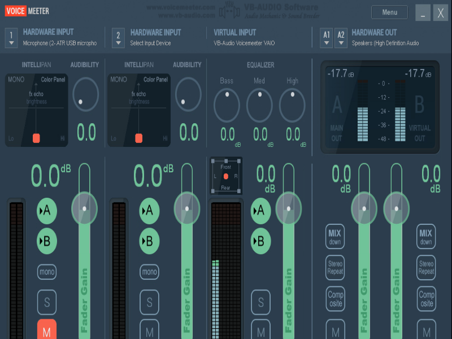Image resolution: width=452 pixels, height=339 pixels.
Task: Click Hardware Input 2 0.0 dB gain value
Action: click(153, 175)
